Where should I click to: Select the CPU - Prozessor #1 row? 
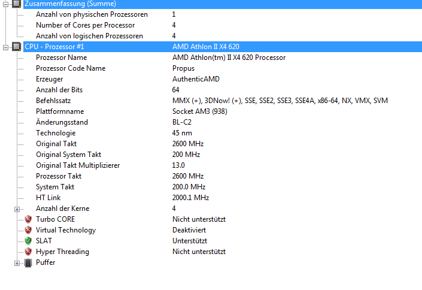click(x=223, y=47)
